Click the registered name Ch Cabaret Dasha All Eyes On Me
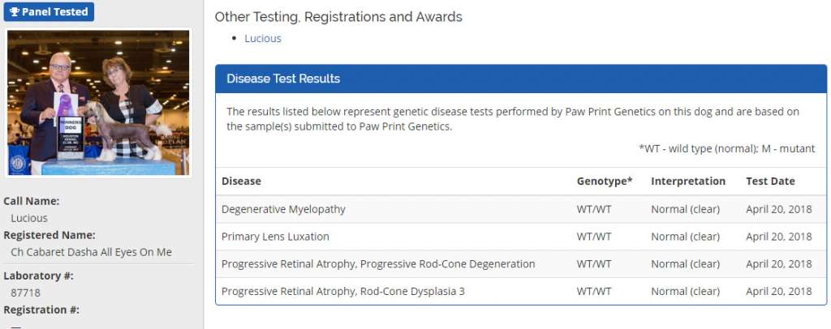Screen dimensions: 831x329 click(x=91, y=252)
